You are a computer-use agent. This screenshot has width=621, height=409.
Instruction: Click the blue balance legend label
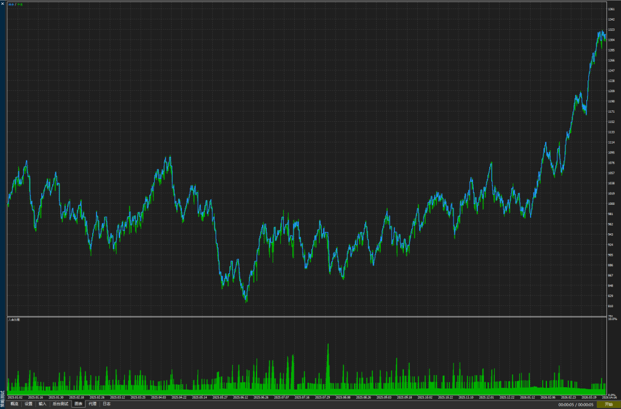click(x=11, y=4)
